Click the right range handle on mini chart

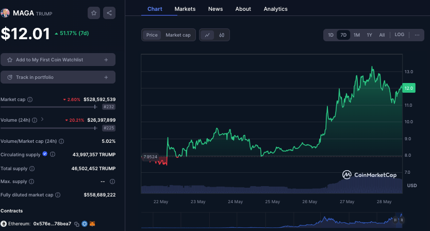click(x=402, y=220)
